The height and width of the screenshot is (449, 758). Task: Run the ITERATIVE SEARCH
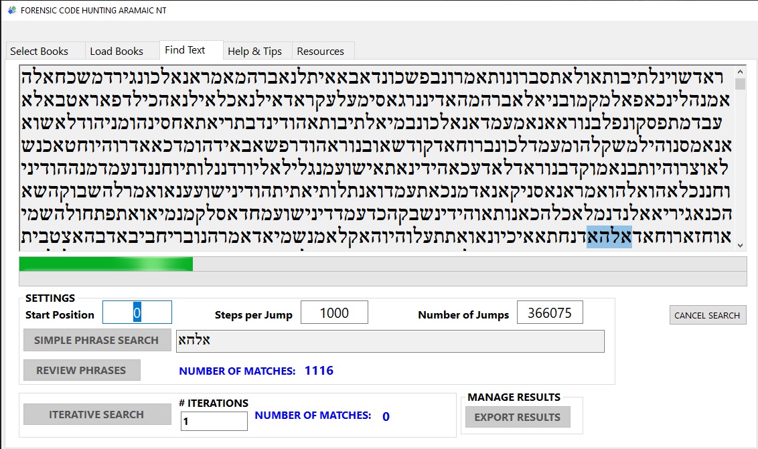tap(96, 414)
